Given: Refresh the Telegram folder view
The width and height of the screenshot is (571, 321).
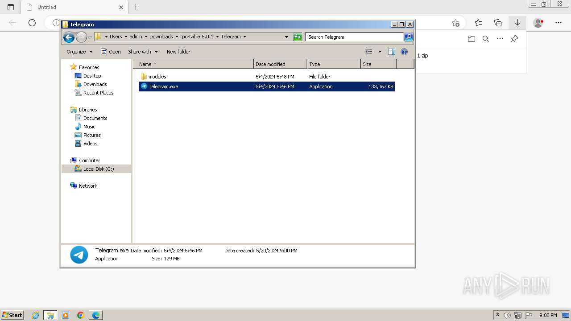Looking at the screenshot, I should click(x=298, y=37).
